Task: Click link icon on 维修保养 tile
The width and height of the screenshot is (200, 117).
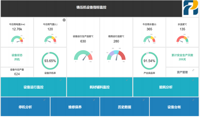Action: coord(94,100)
